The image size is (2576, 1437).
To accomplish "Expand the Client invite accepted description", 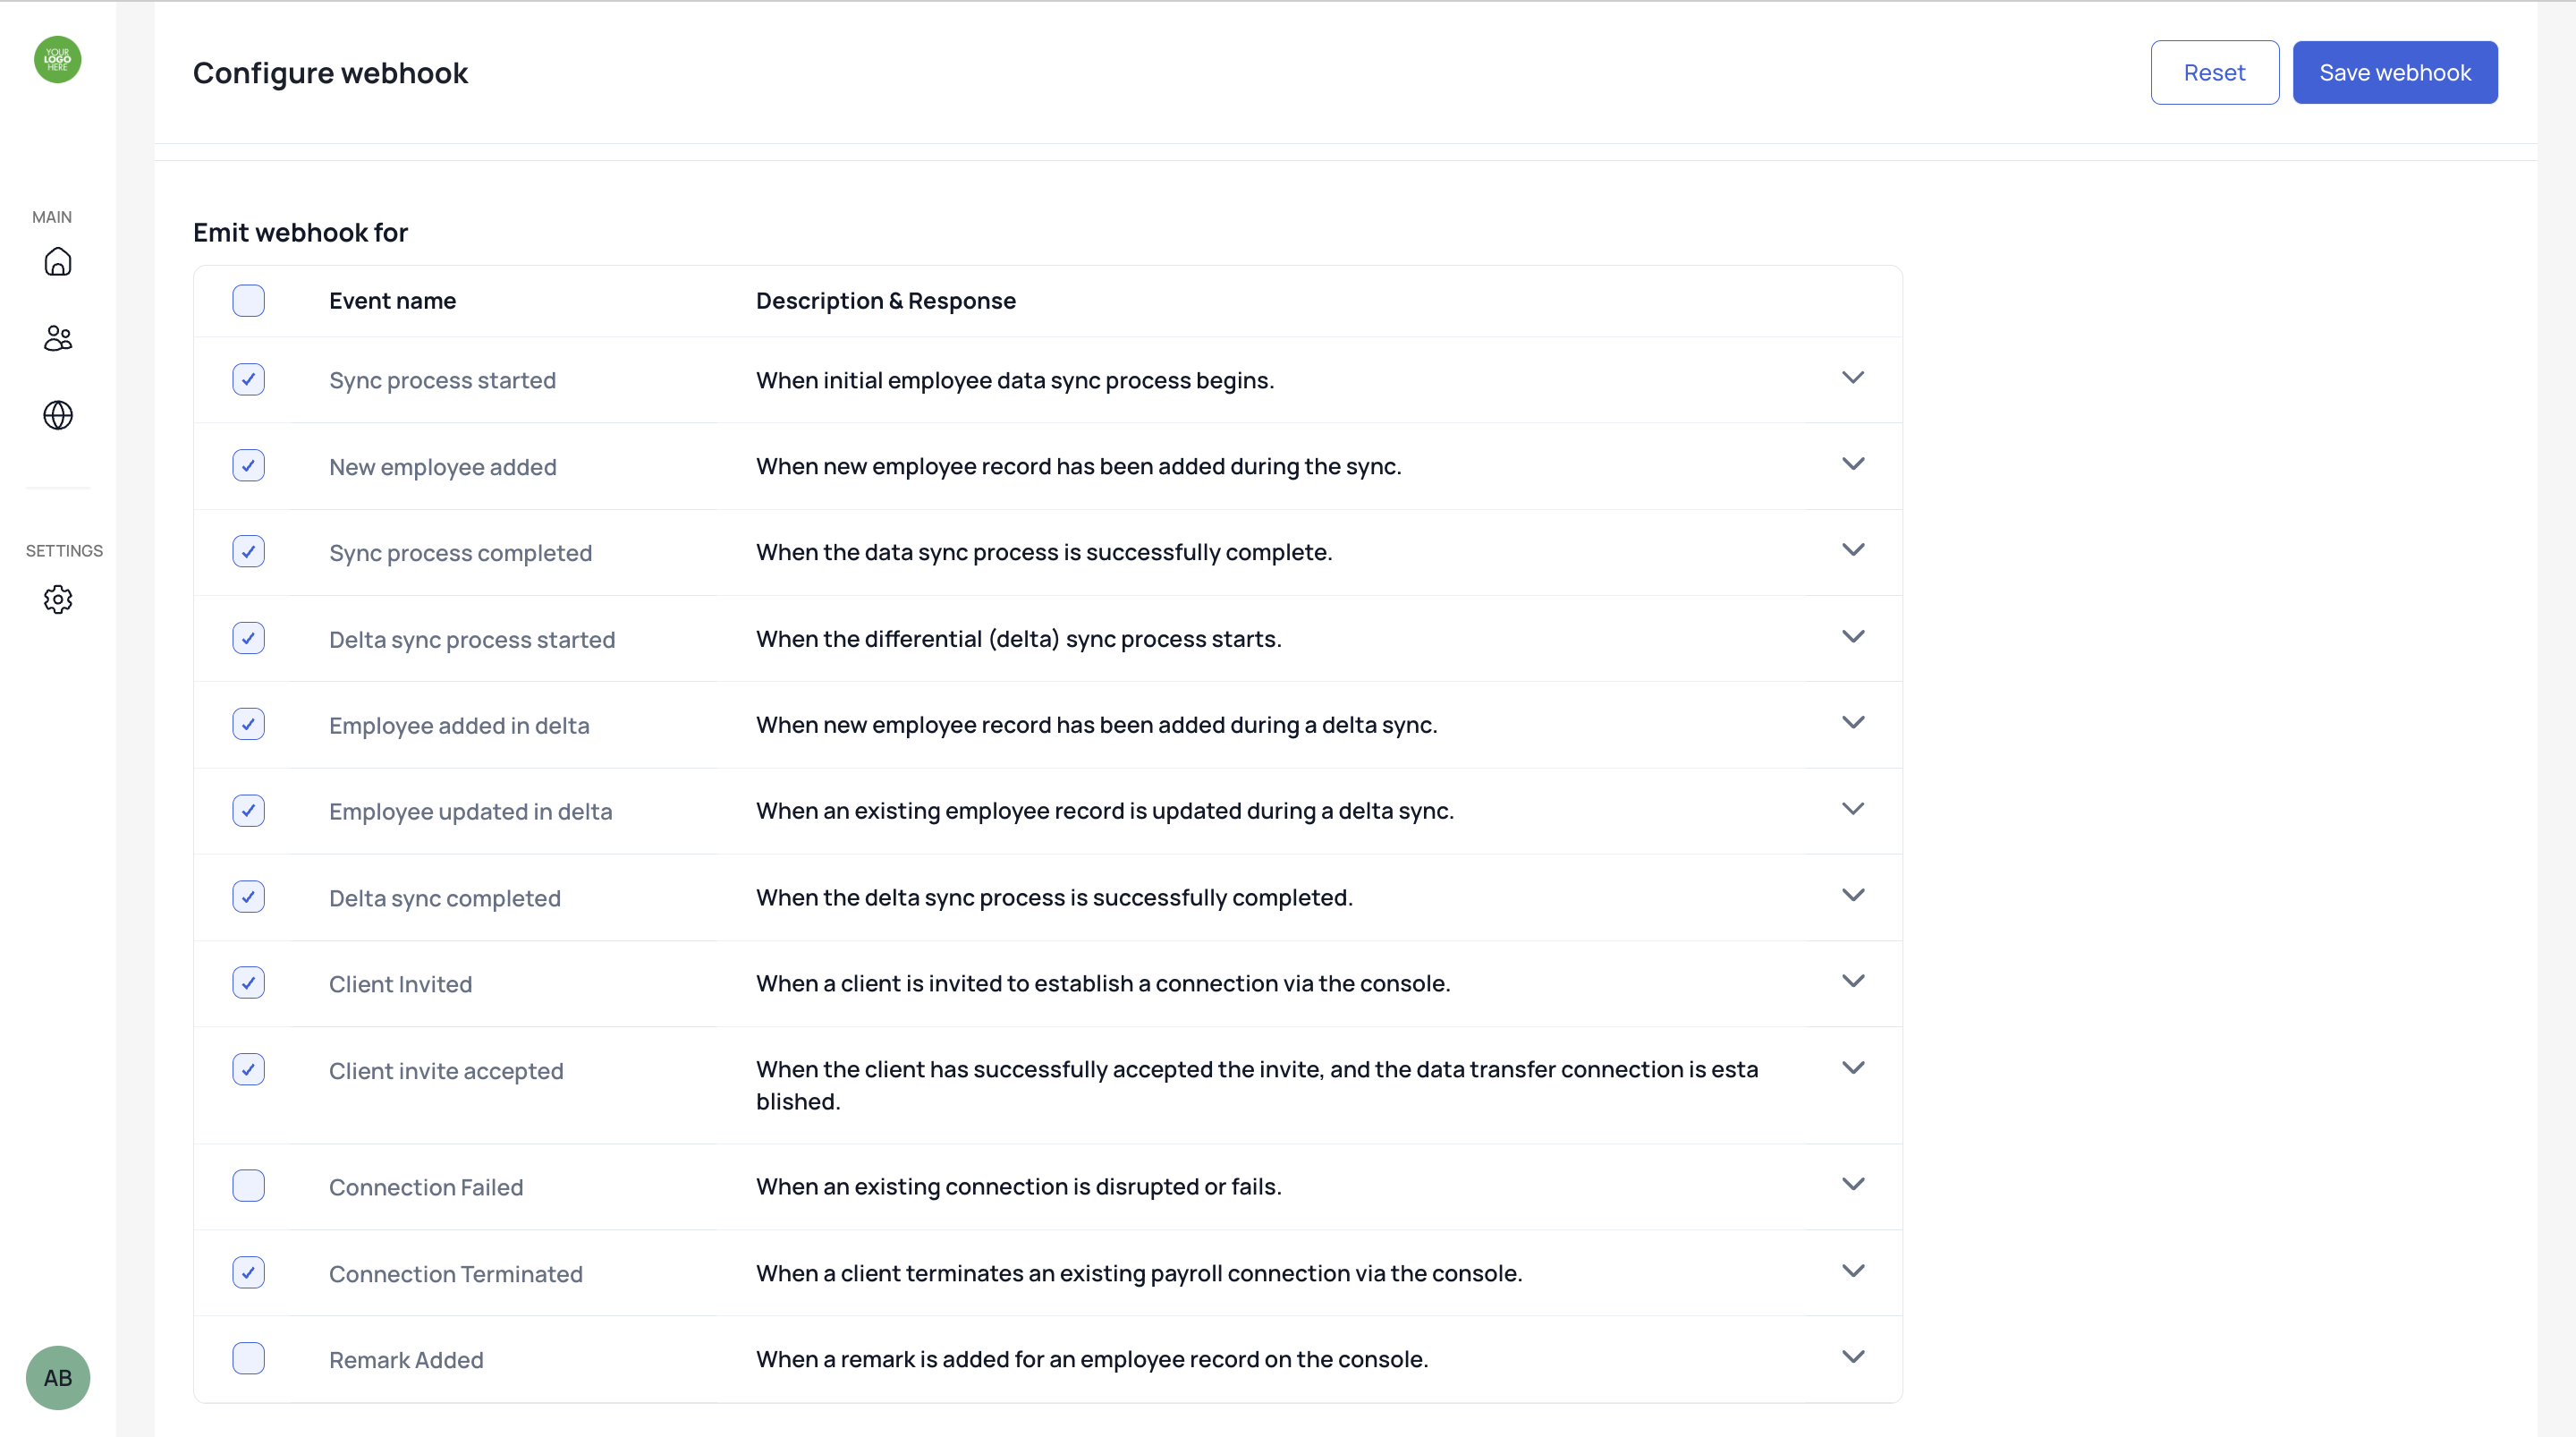I will (x=1853, y=1067).
